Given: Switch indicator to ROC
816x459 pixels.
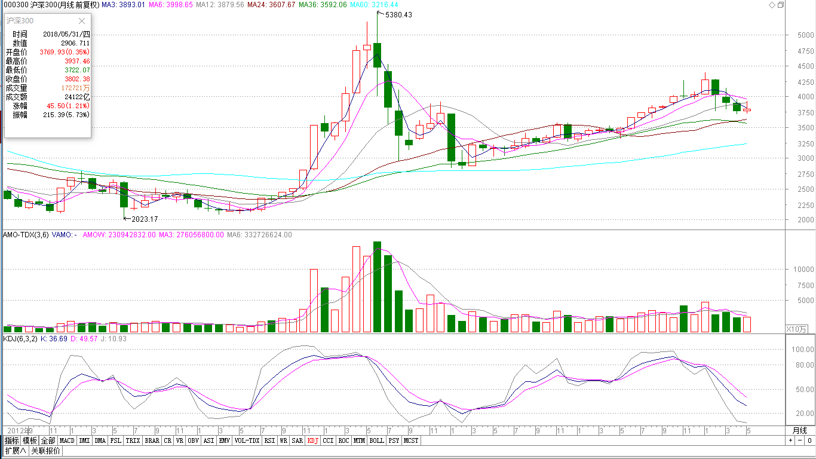Looking at the screenshot, I should pyautogui.click(x=343, y=440).
